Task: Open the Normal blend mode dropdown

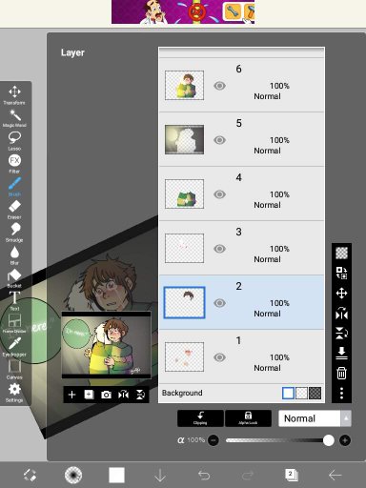Action: pyautogui.click(x=315, y=418)
